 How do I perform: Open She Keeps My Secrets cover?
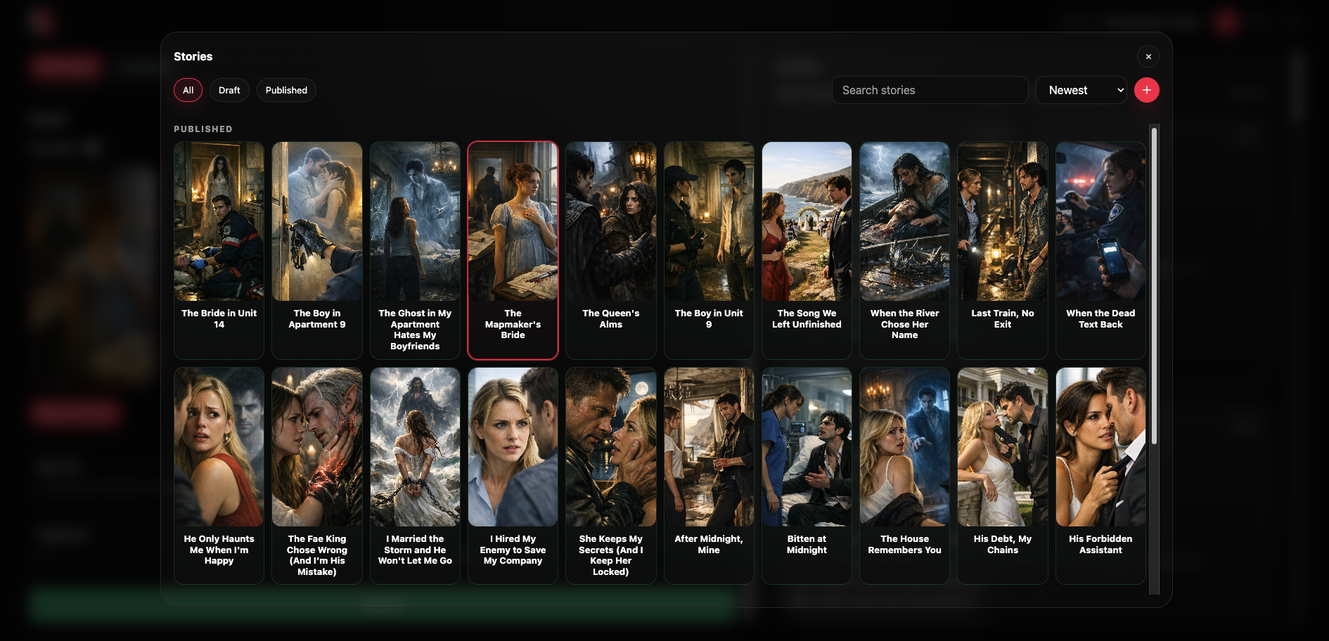(x=611, y=447)
